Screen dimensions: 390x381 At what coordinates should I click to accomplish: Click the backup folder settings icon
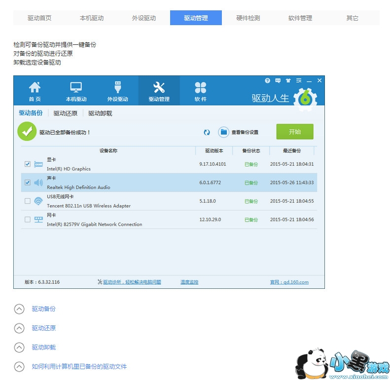[223, 132]
